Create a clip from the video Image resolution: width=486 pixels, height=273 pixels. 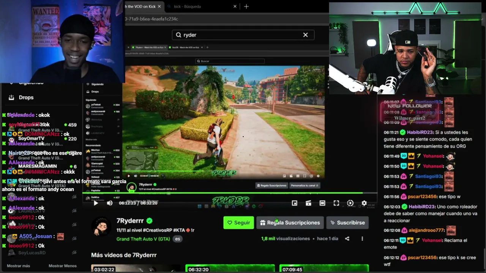(x=308, y=203)
